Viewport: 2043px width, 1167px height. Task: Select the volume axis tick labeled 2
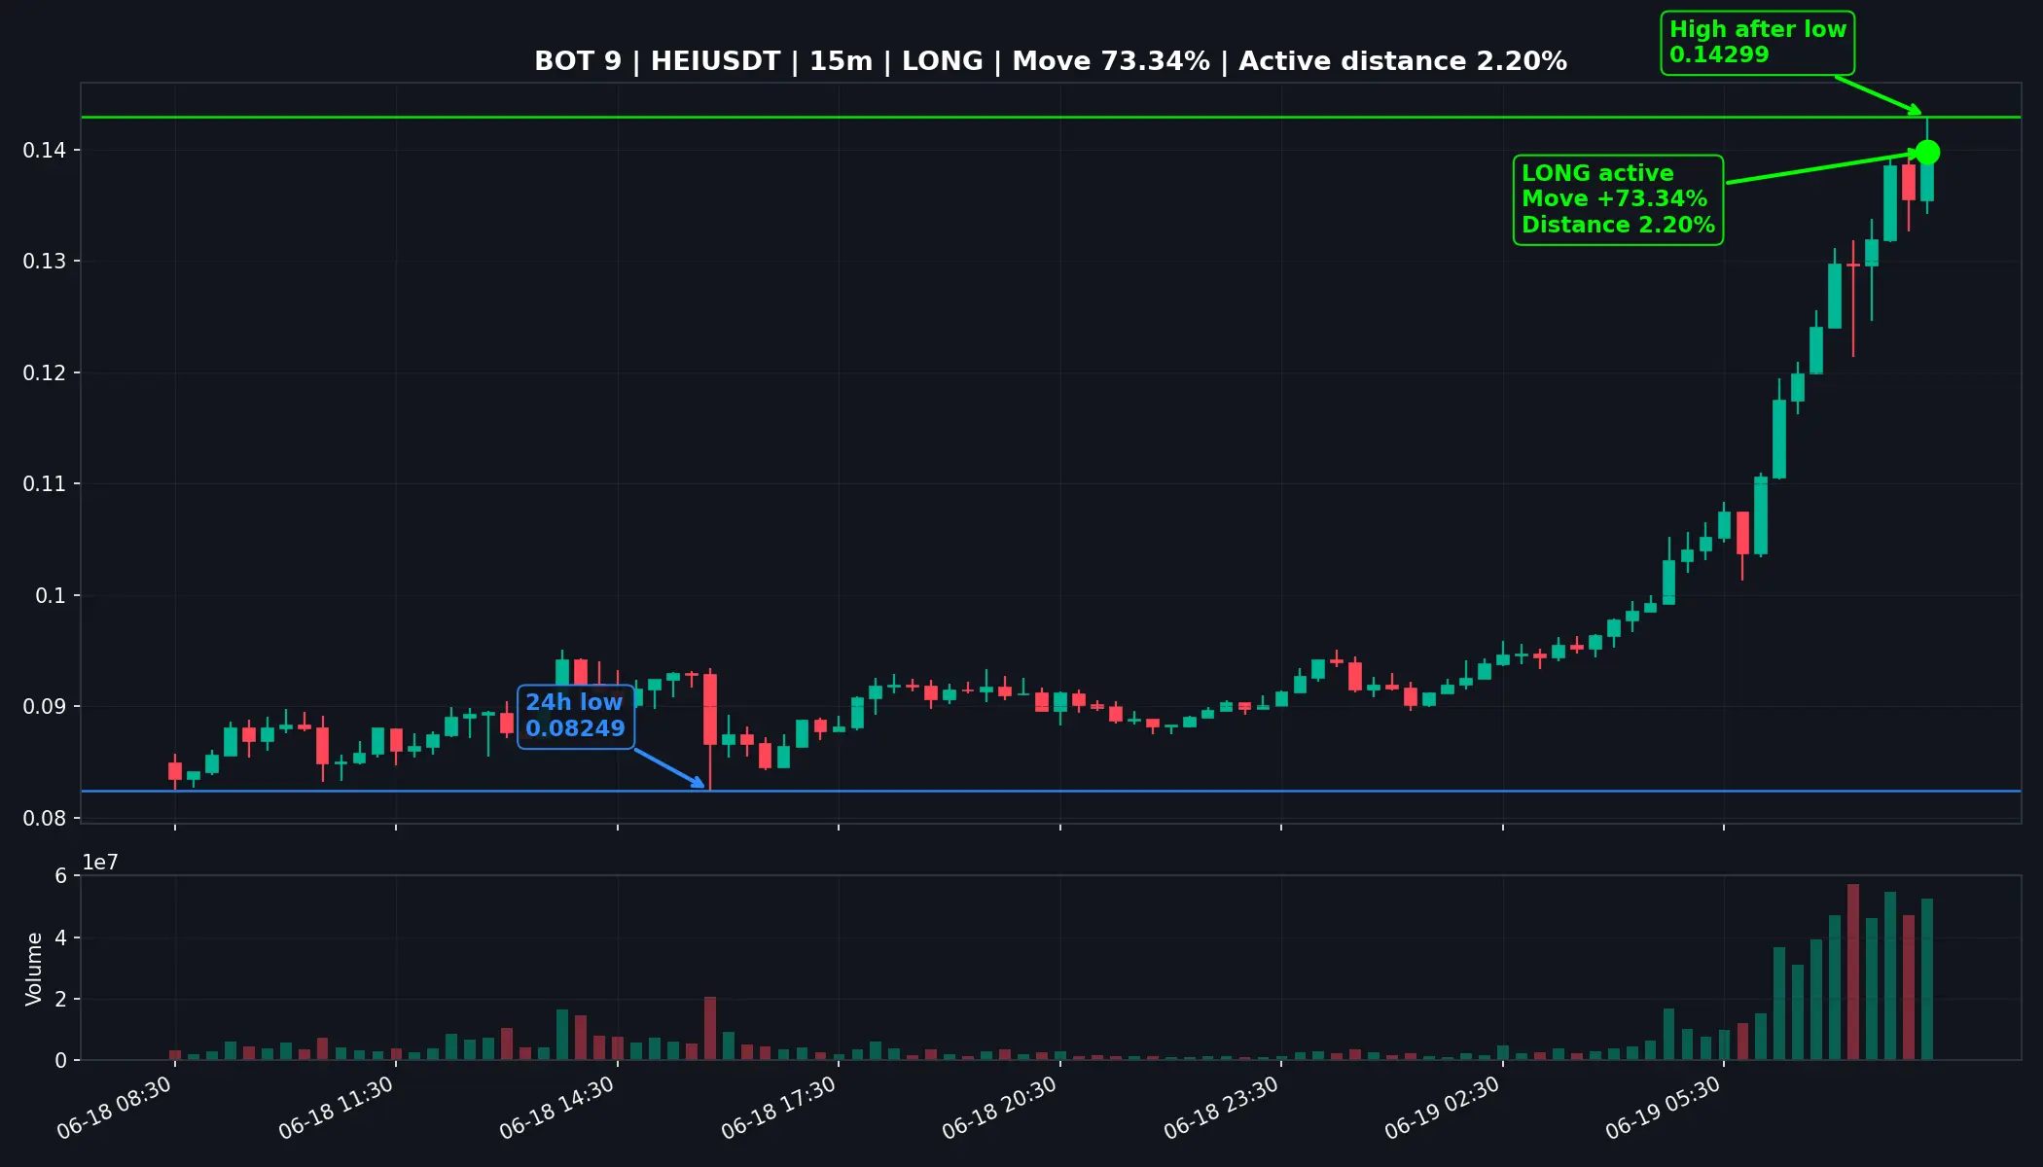point(61,999)
